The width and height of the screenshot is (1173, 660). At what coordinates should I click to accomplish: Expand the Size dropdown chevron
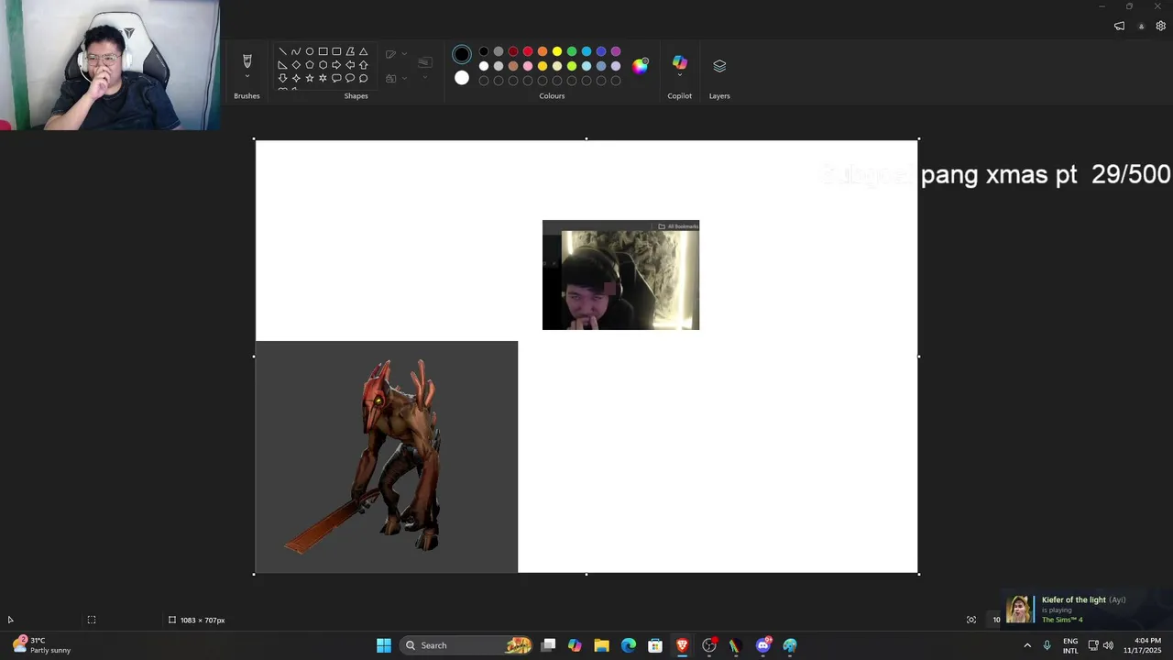point(425,77)
